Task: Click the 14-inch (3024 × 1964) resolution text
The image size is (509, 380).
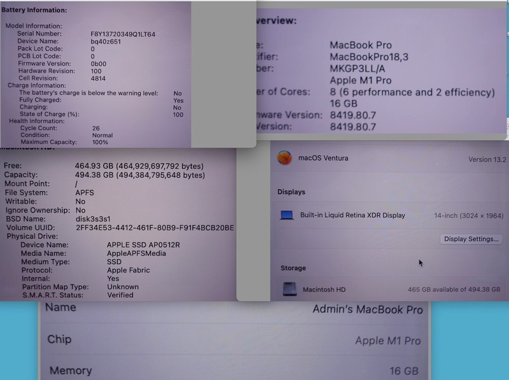Action: 469,216
